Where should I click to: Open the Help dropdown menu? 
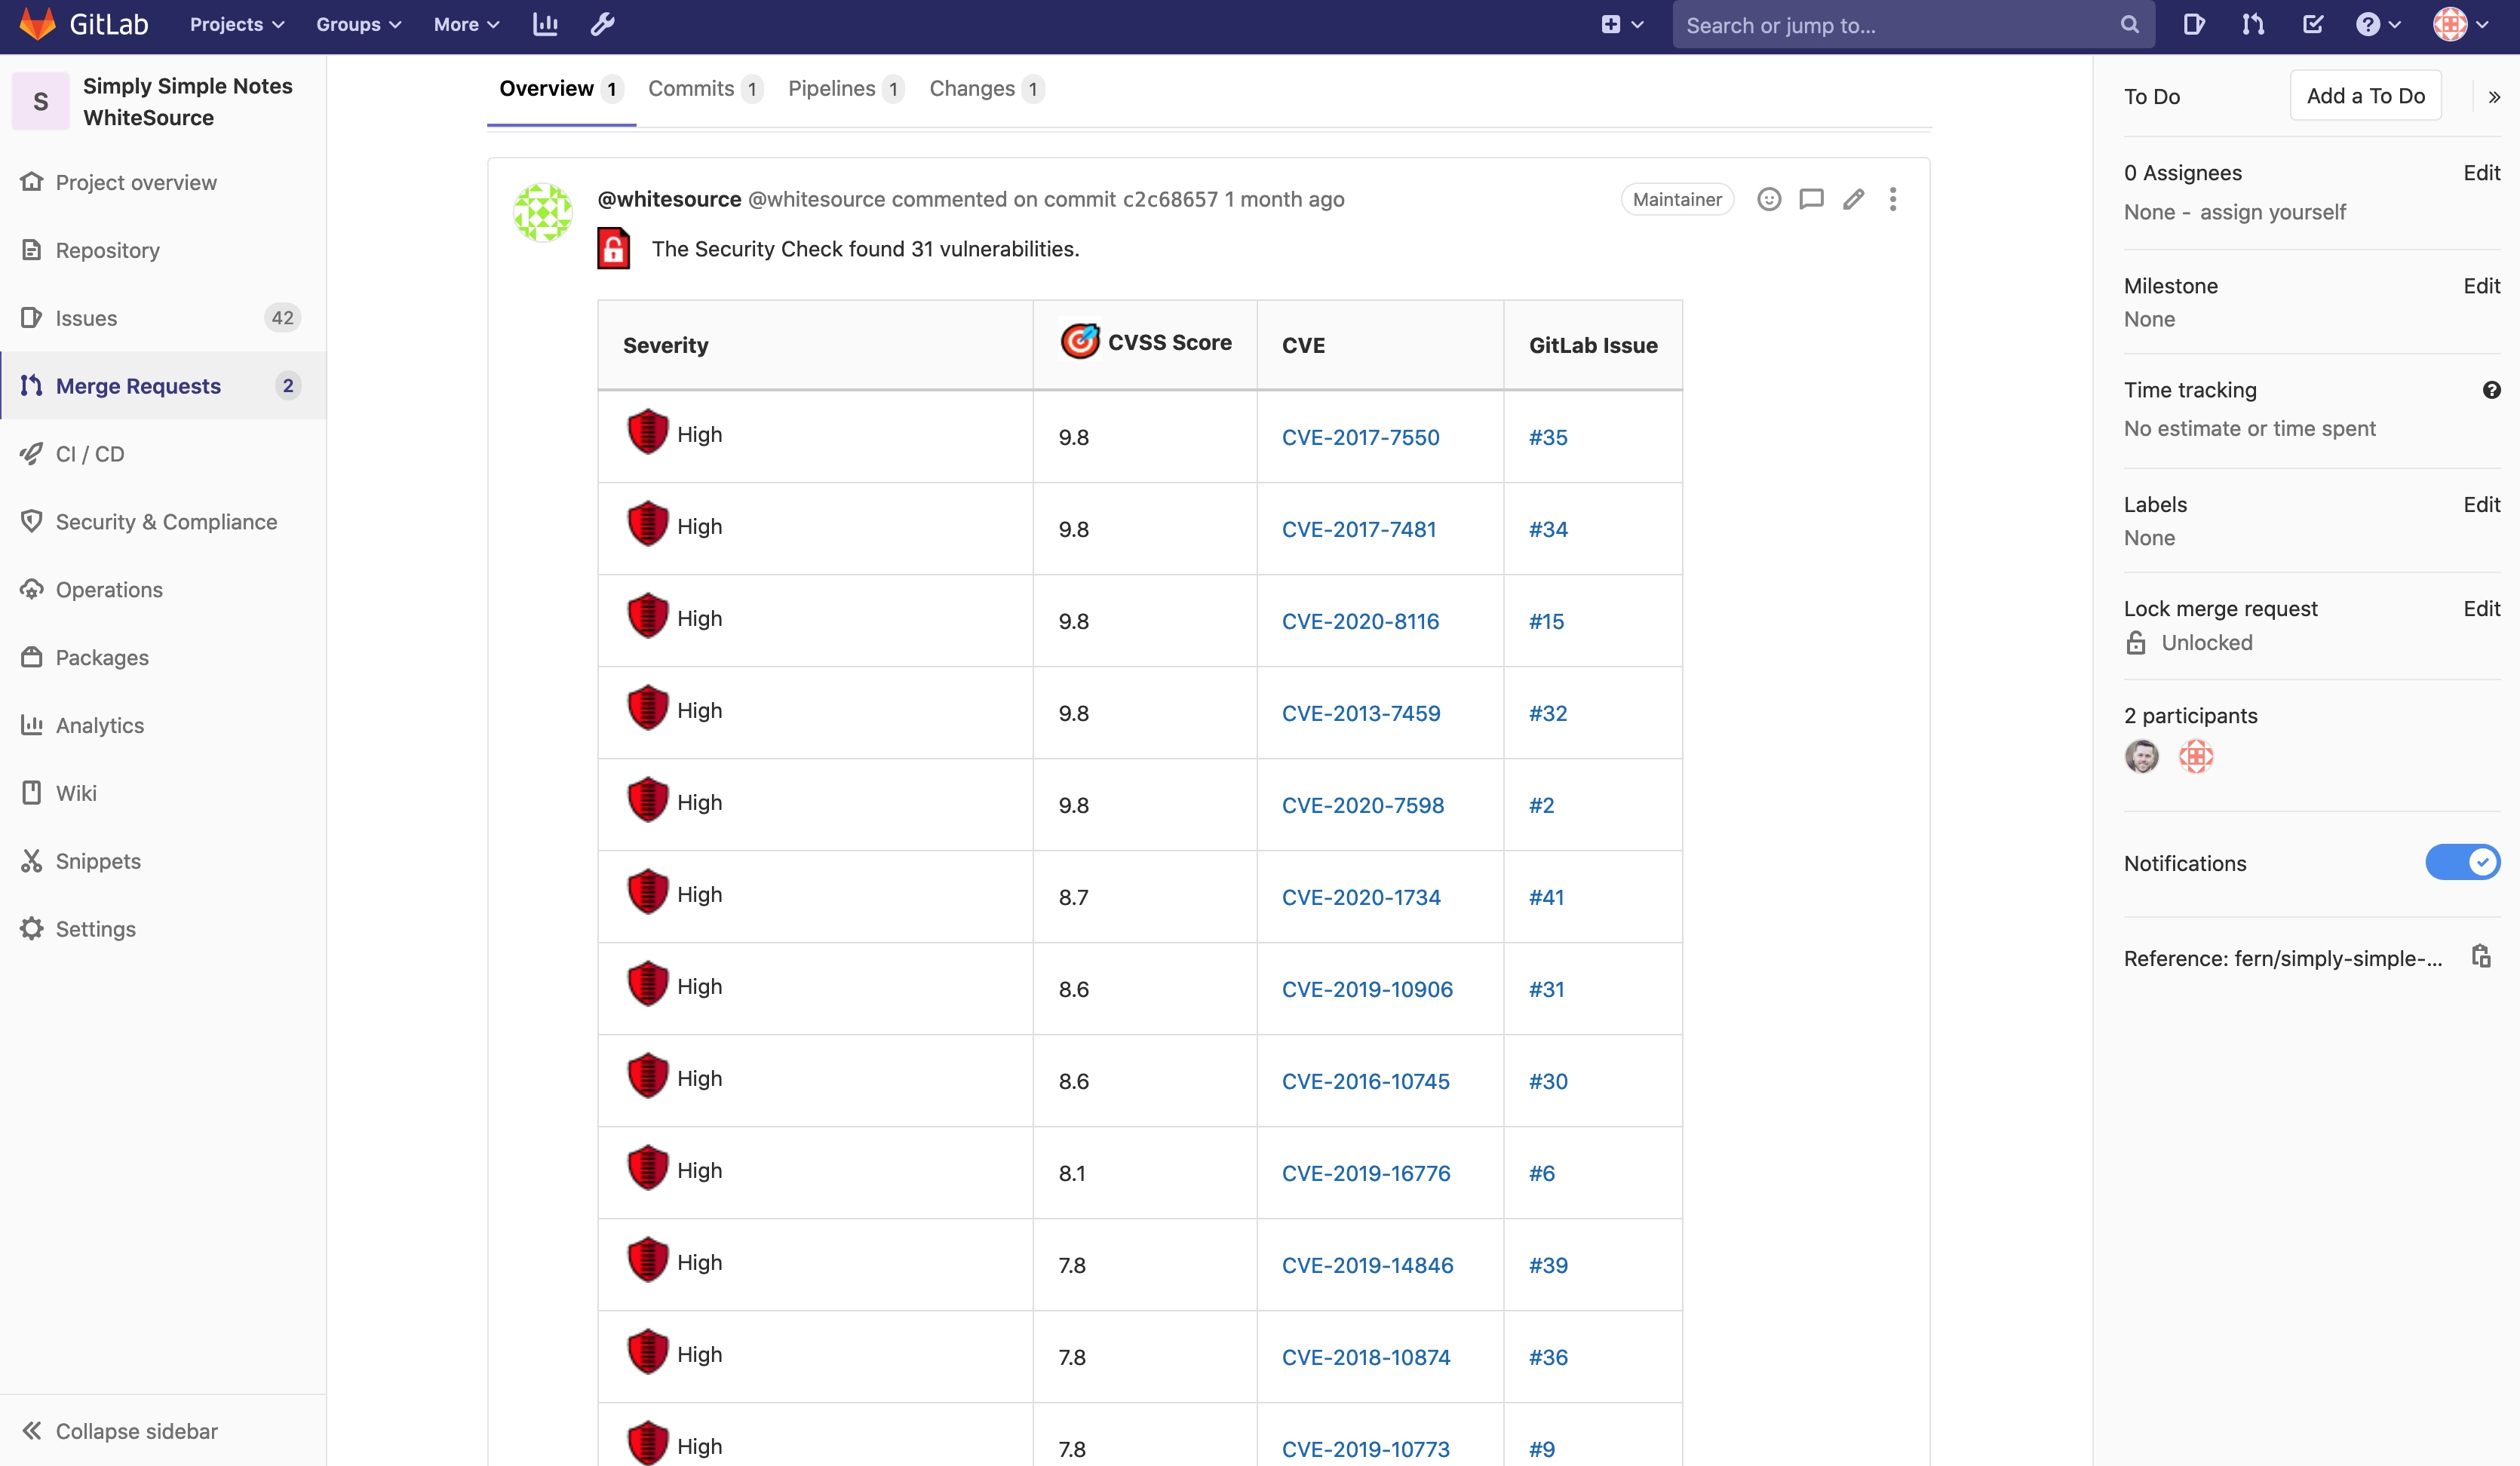[2377, 25]
